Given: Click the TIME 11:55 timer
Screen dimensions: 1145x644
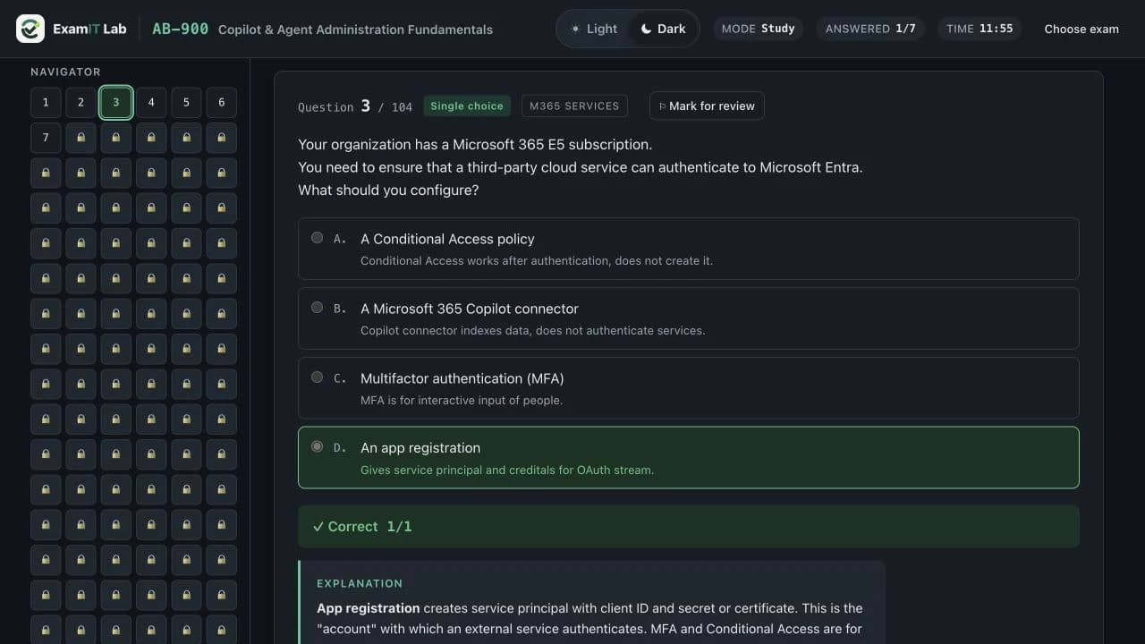Looking at the screenshot, I should 980,29.
